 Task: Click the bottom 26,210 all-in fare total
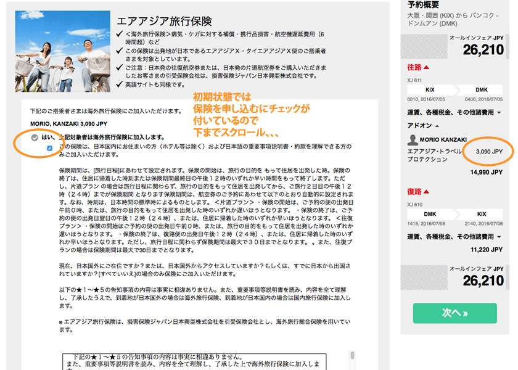(483, 281)
